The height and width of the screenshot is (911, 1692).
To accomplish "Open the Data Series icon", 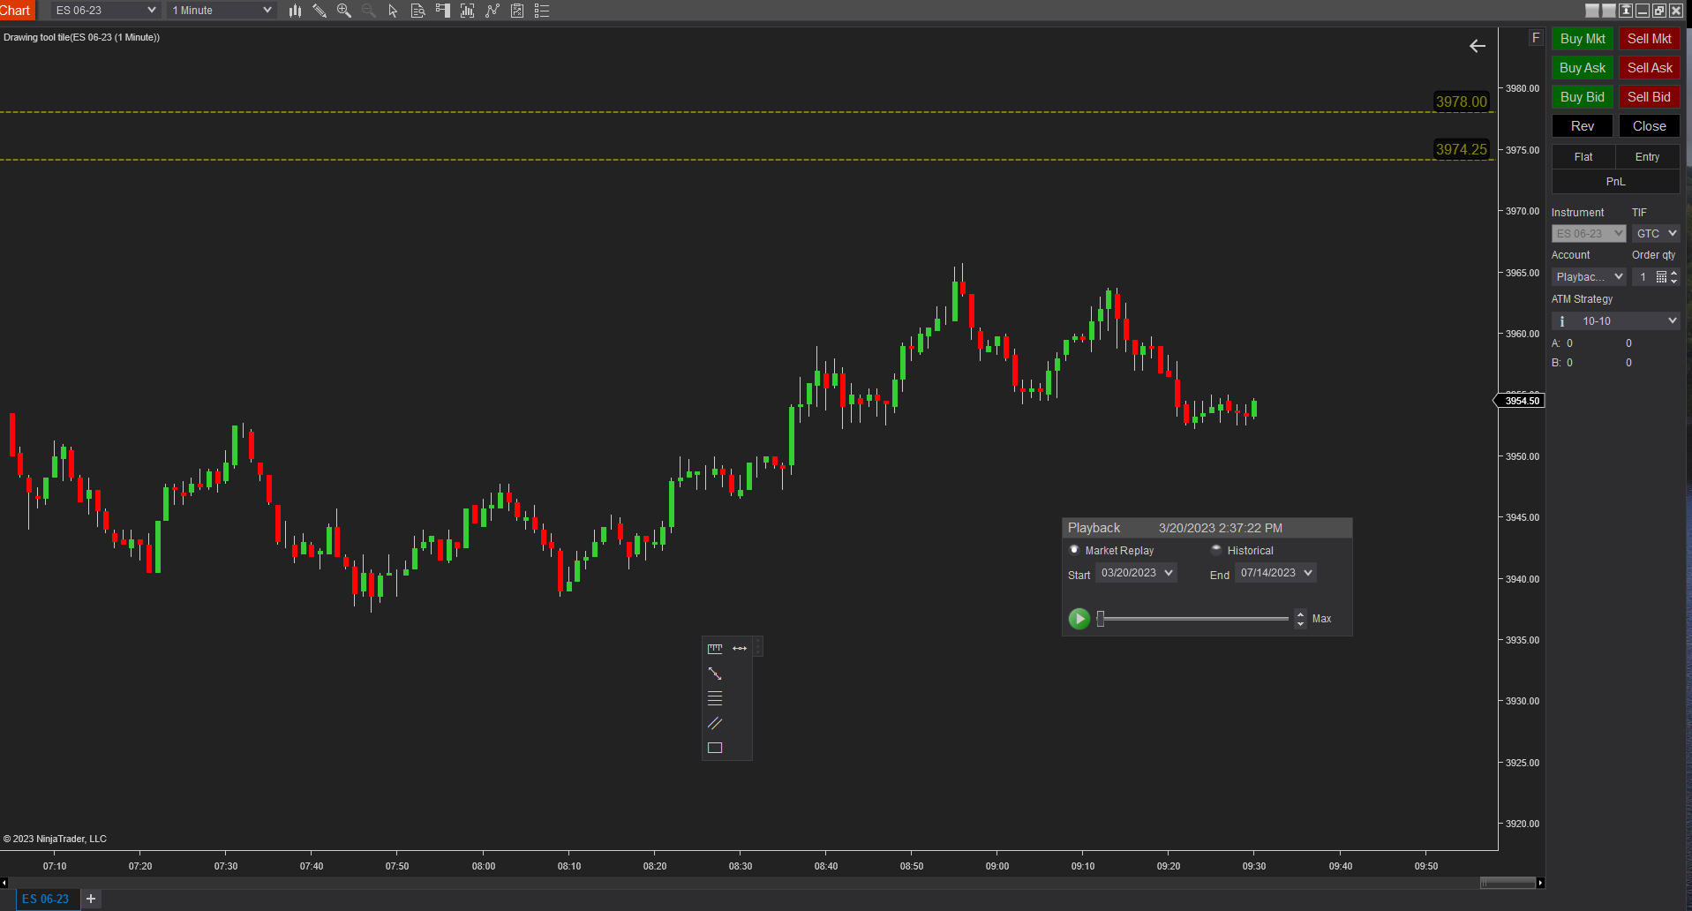I will (x=468, y=11).
